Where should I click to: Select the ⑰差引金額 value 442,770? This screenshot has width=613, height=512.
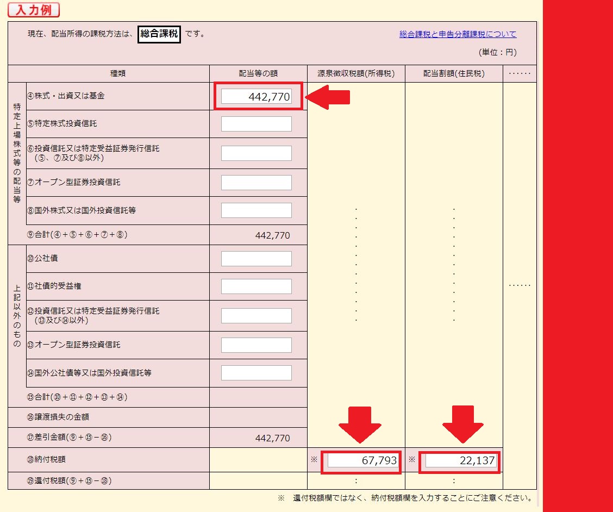272,438
